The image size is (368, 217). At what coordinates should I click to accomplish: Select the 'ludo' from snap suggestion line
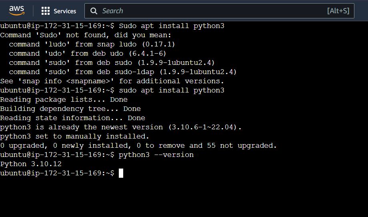tap(92, 44)
